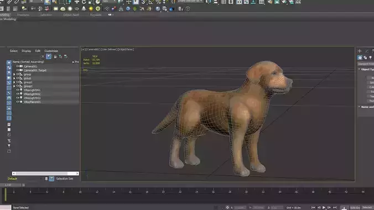This screenshot has width=374, height=210.
Task: Open the ribbon options dropdown after Populate
Action: click(x=111, y=14)
